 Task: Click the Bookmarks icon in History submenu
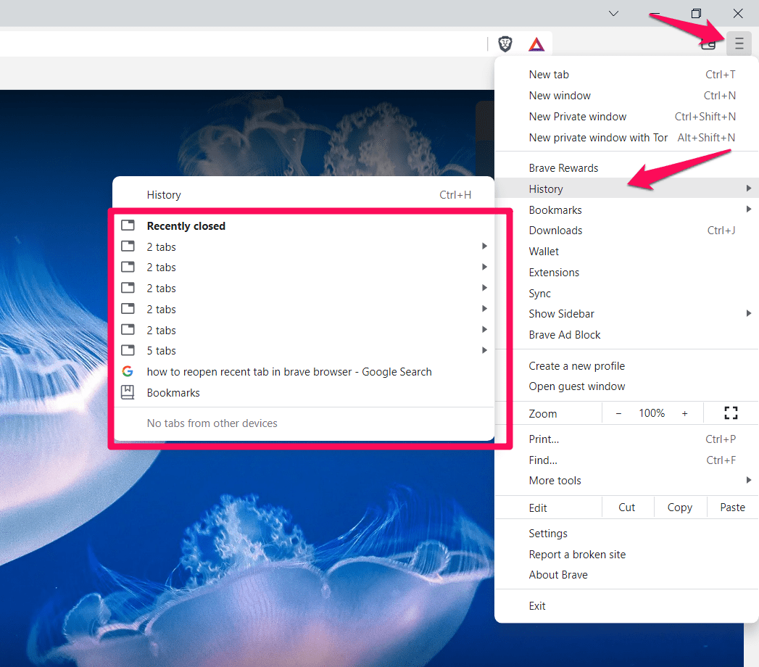tap(128, 392)
